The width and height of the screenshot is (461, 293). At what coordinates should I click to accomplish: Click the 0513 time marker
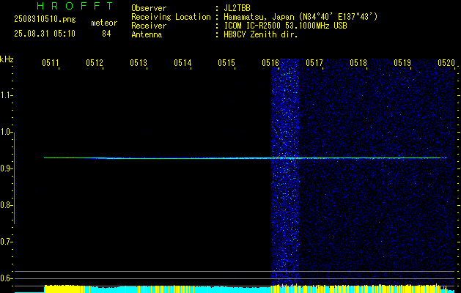139,62
